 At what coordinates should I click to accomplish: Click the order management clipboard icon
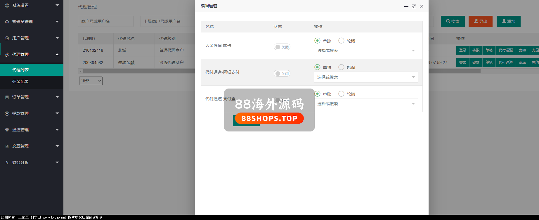(7, 97)
